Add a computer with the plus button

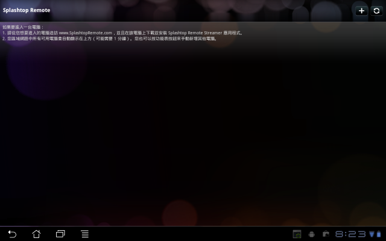coord(361,11)
